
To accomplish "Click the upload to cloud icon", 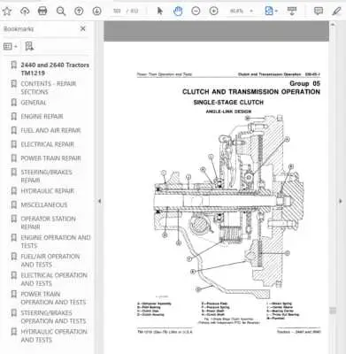I will click(25, 12).
